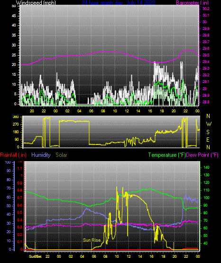221x263 pixels.
Task: Select the 30.2 barometer scale value
Action: click(x=206, y=9)
